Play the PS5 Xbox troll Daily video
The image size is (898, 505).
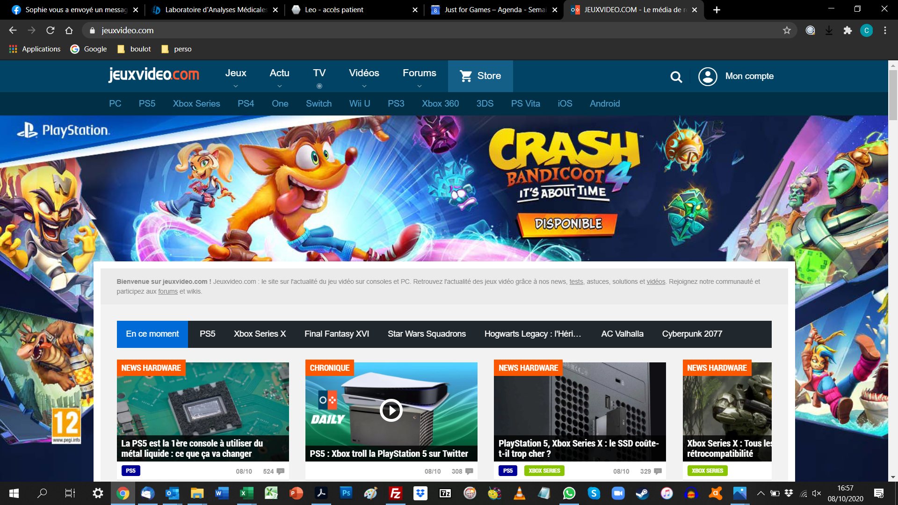click(391, 411)
